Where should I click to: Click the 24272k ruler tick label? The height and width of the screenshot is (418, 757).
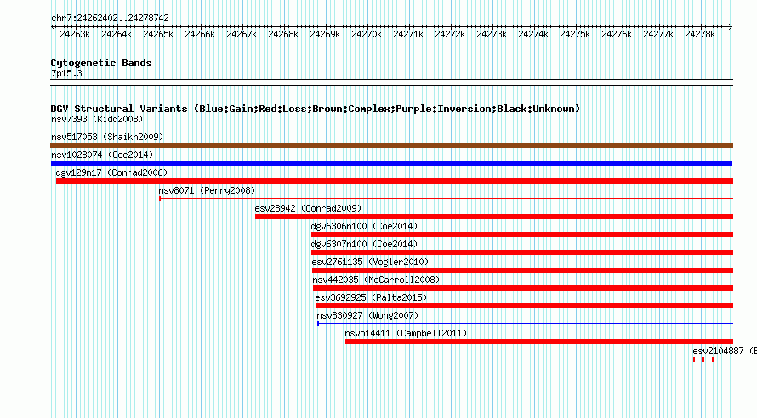coord(450,34)
